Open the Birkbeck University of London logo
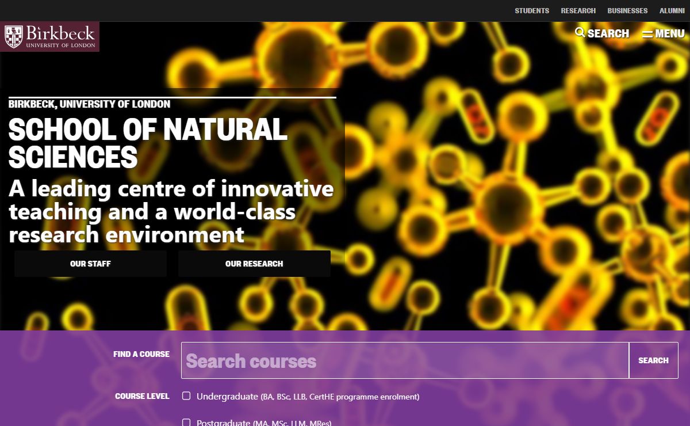 [49, 37]
